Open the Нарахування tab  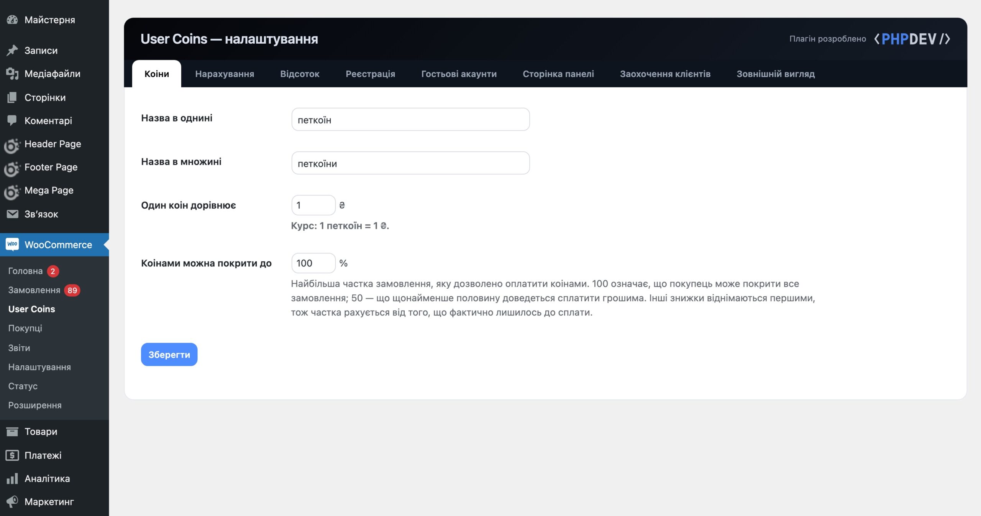tap(225, 74)
